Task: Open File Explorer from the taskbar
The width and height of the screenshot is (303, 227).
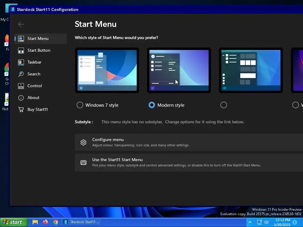Action: coord(35,222)
